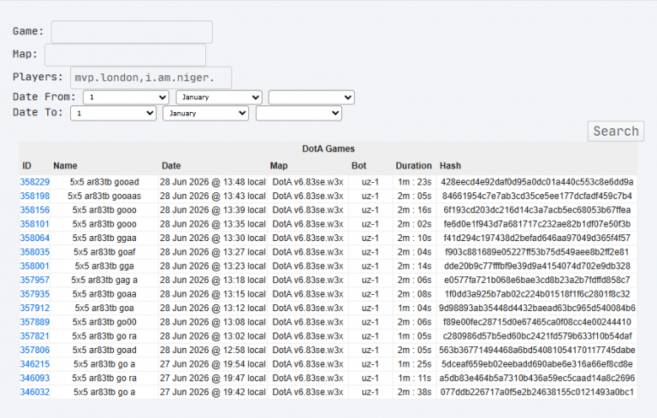Focus the Game input field
This screenshot has width=657, height=418.
[132, 32]
